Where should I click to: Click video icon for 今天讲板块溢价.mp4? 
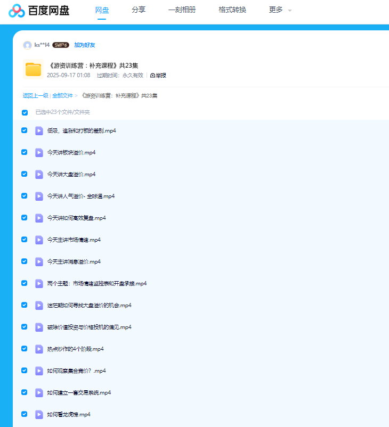tap(39, 152)
